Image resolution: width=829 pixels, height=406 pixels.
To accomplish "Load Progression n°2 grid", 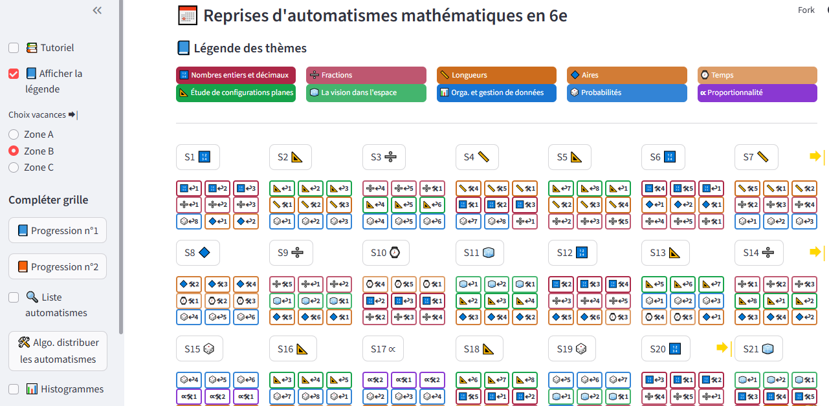I will point(58,266).
